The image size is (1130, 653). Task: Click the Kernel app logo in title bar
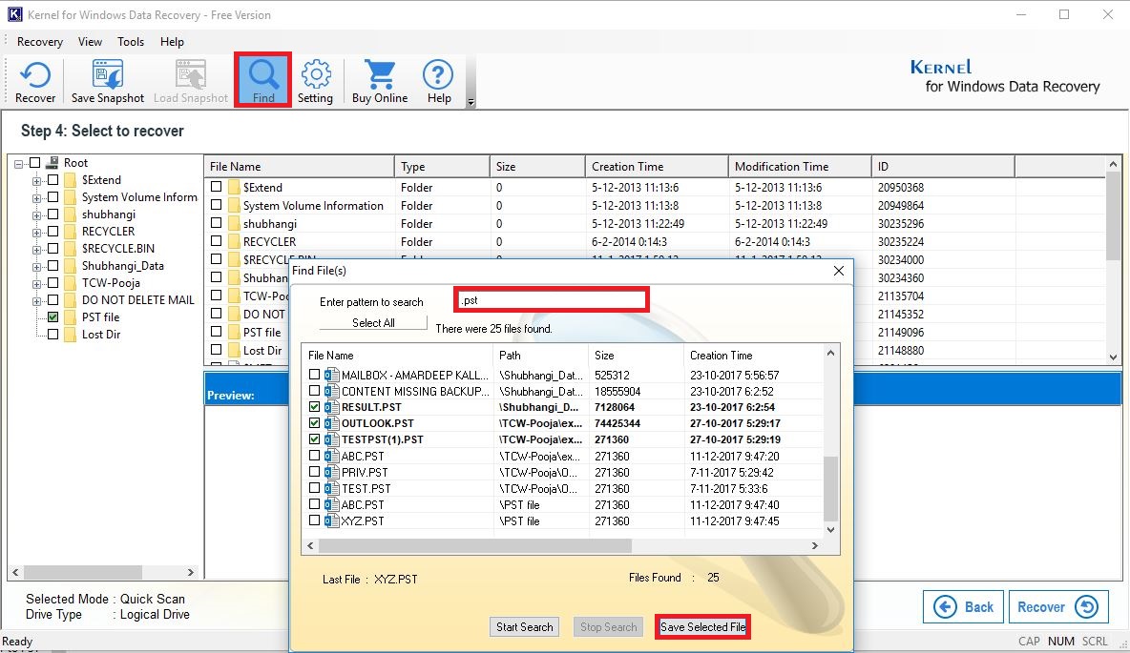(14, 14)
